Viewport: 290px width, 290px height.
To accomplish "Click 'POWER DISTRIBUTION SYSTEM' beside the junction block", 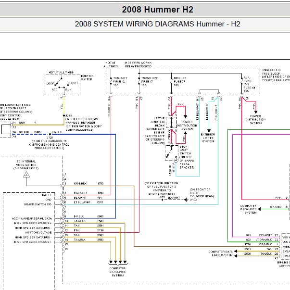I will click(187, 126).
